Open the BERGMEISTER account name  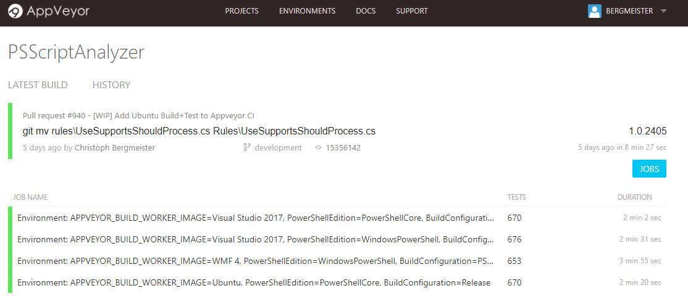[x=629, y=11]
